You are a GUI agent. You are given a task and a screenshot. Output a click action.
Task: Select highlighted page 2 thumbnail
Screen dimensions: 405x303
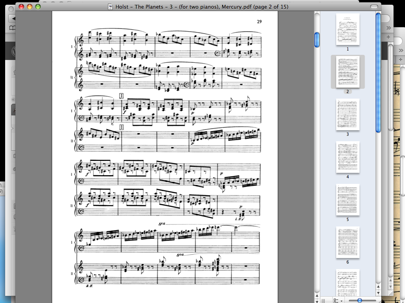point(348,72)
